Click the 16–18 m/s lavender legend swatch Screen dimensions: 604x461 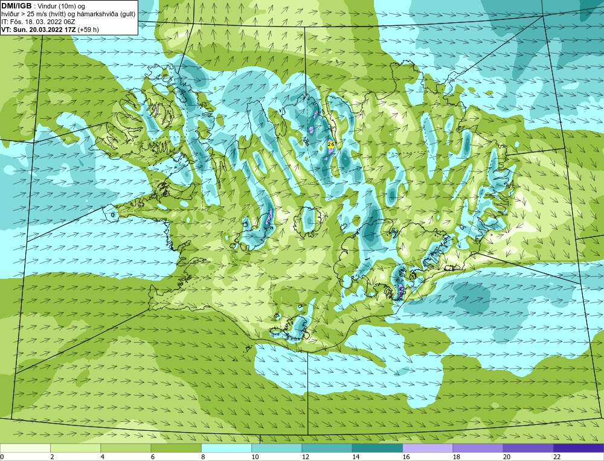[x=428, y=448]
